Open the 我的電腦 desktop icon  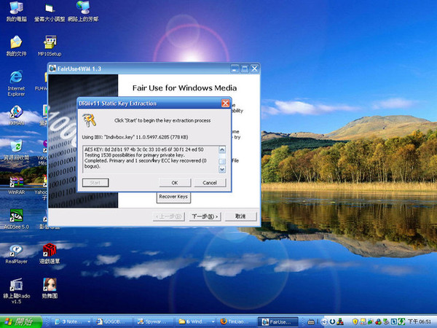coord(16,11)
